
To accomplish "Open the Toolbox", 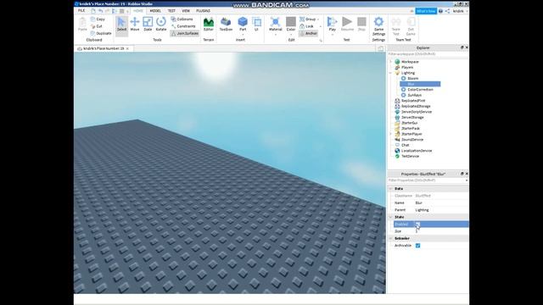I will [226, 25].
